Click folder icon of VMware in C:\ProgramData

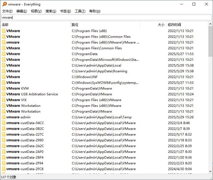[x=4, y=54]
